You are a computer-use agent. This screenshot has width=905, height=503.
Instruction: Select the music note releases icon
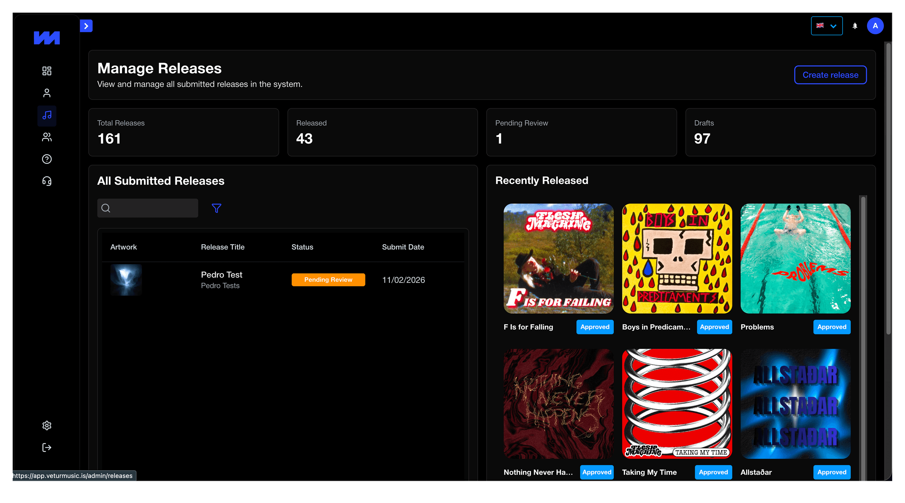47,115
